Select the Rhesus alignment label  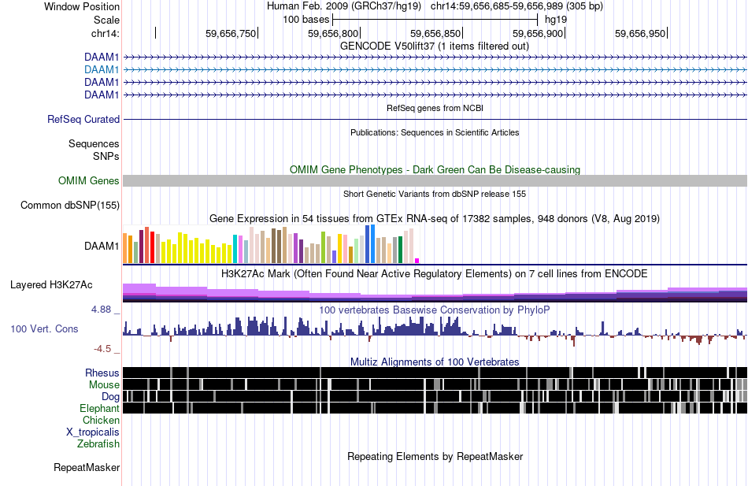[102, 373]
